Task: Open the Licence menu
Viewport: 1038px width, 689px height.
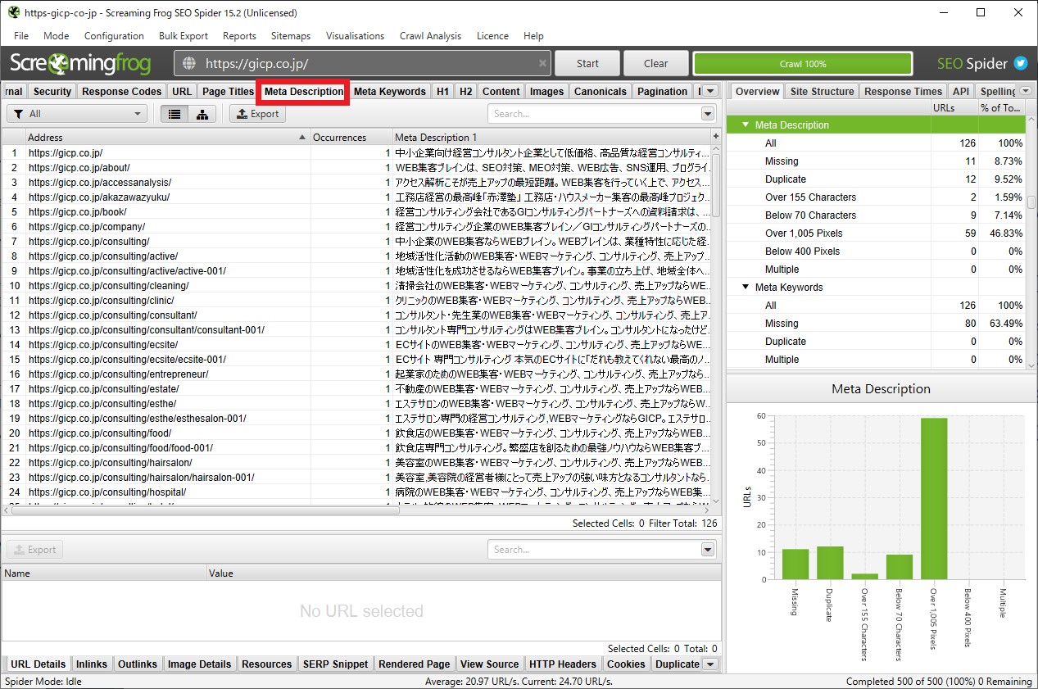Action: [x=492, y=36]
